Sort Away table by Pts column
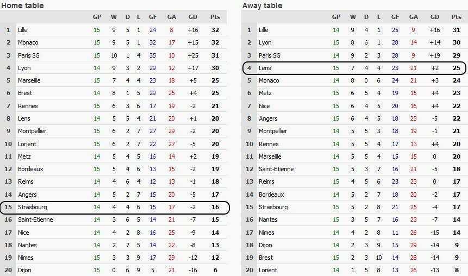The image size is (468, 276). (x=457, y=17)
